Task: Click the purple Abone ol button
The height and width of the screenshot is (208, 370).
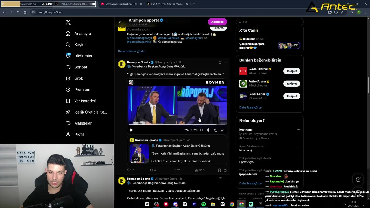Action: click(x=217, y=22)
